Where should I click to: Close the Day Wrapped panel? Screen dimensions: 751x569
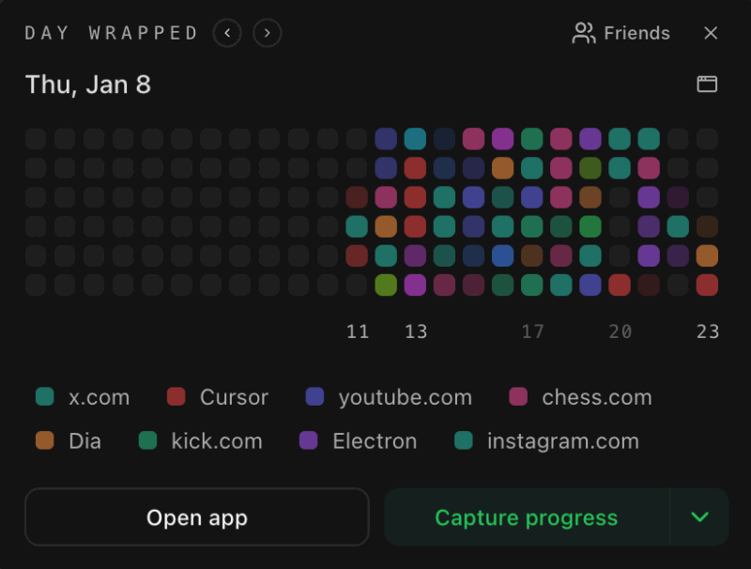[711, 34]
